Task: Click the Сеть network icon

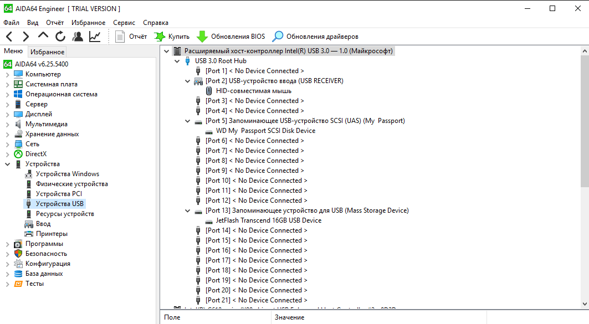Action: click(18, 144)
